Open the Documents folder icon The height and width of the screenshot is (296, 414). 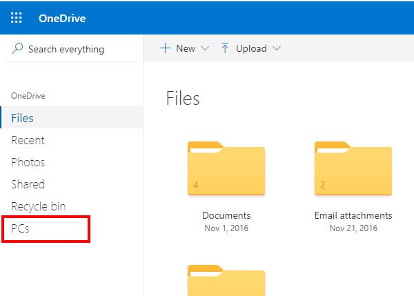click(x=226, y=168)
